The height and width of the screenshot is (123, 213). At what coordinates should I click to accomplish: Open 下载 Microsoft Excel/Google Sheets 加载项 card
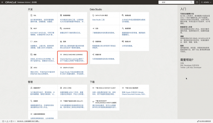(105, 104)
